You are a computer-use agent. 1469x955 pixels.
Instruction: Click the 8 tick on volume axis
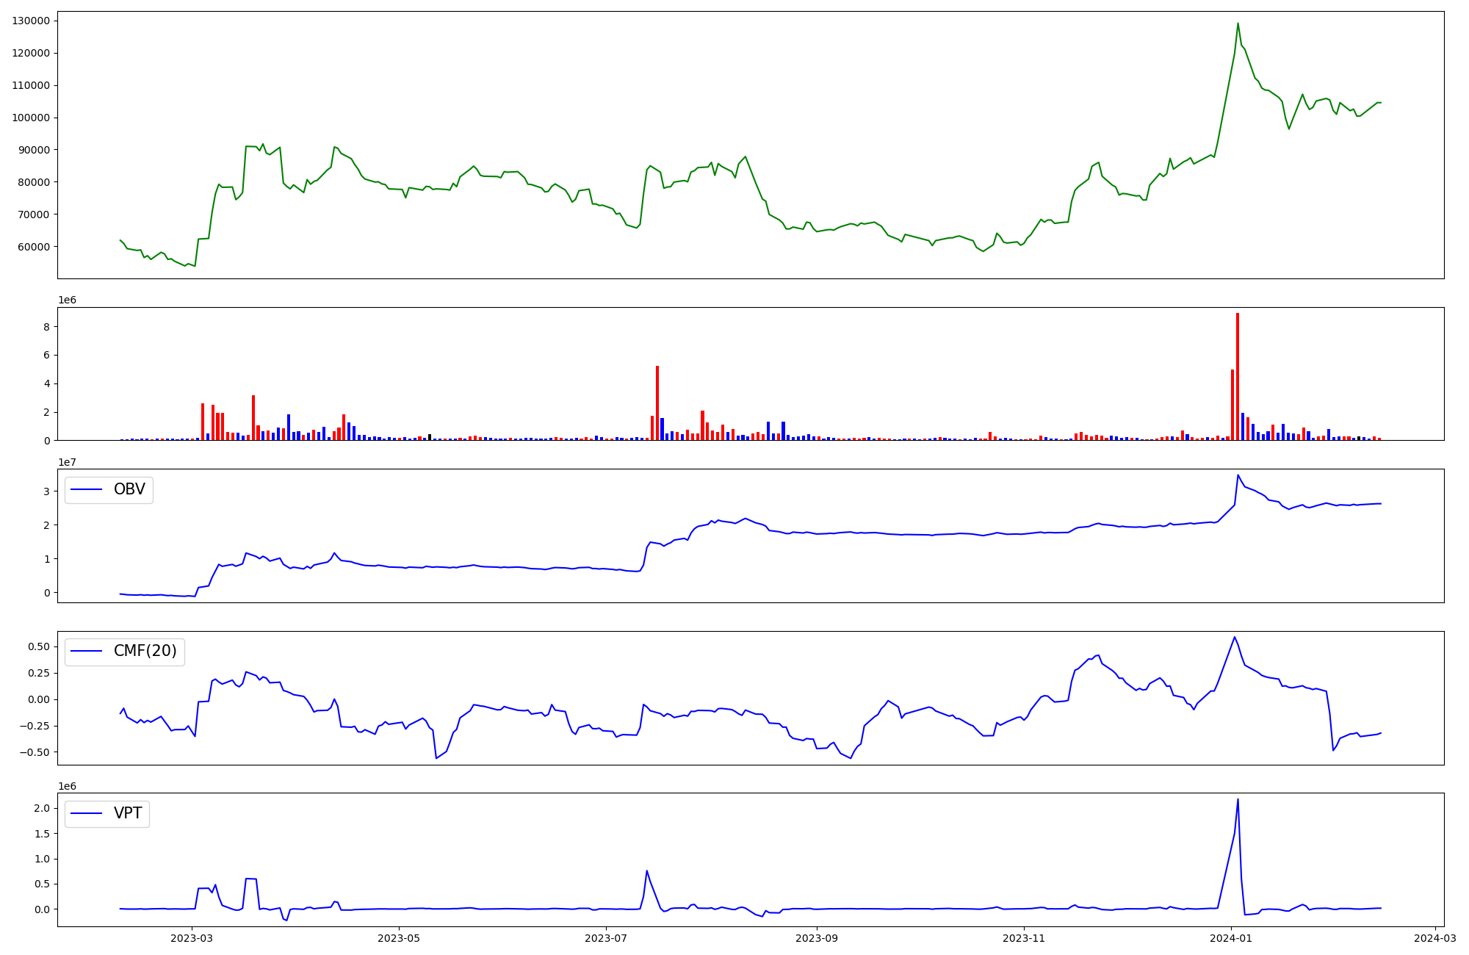[x=46, y=327]
